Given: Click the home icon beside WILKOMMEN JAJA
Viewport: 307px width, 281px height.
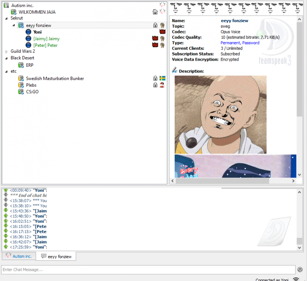Looking at the screenshot, I should point(155,12).
